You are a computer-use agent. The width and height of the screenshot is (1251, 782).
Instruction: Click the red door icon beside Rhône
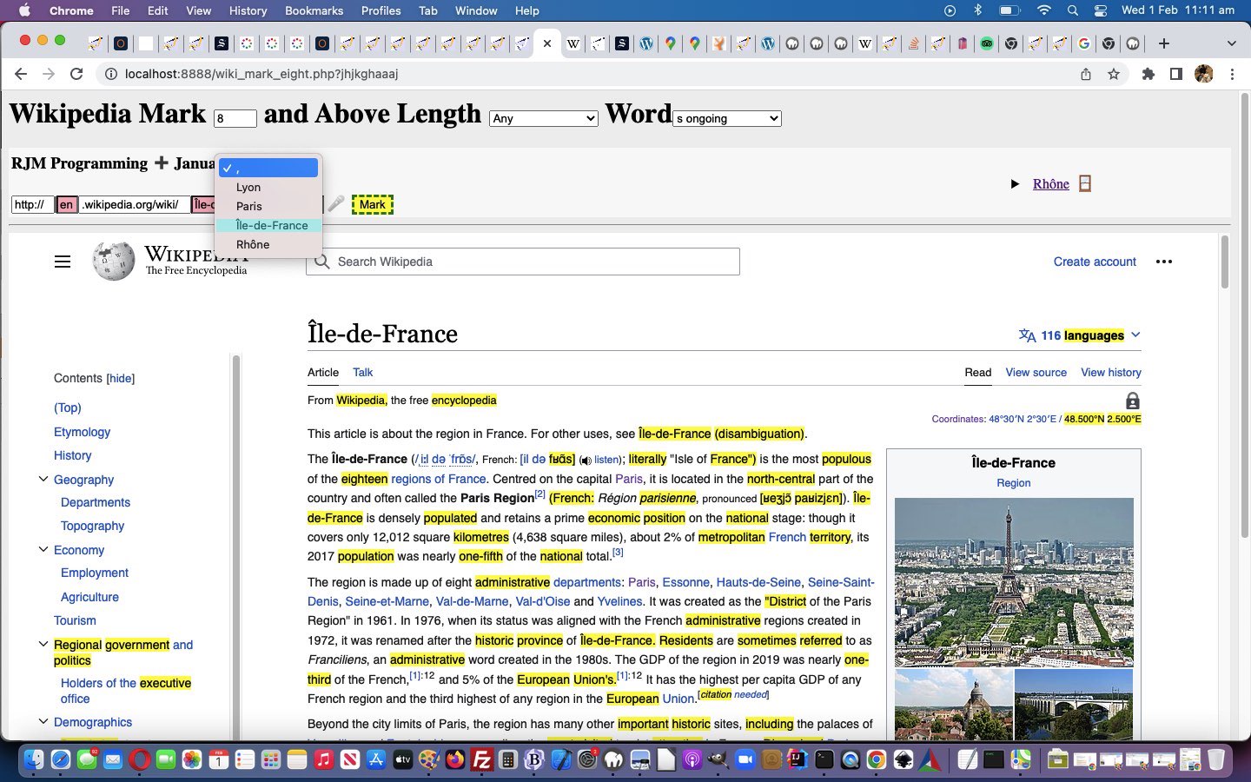[x=1085, y=183]
